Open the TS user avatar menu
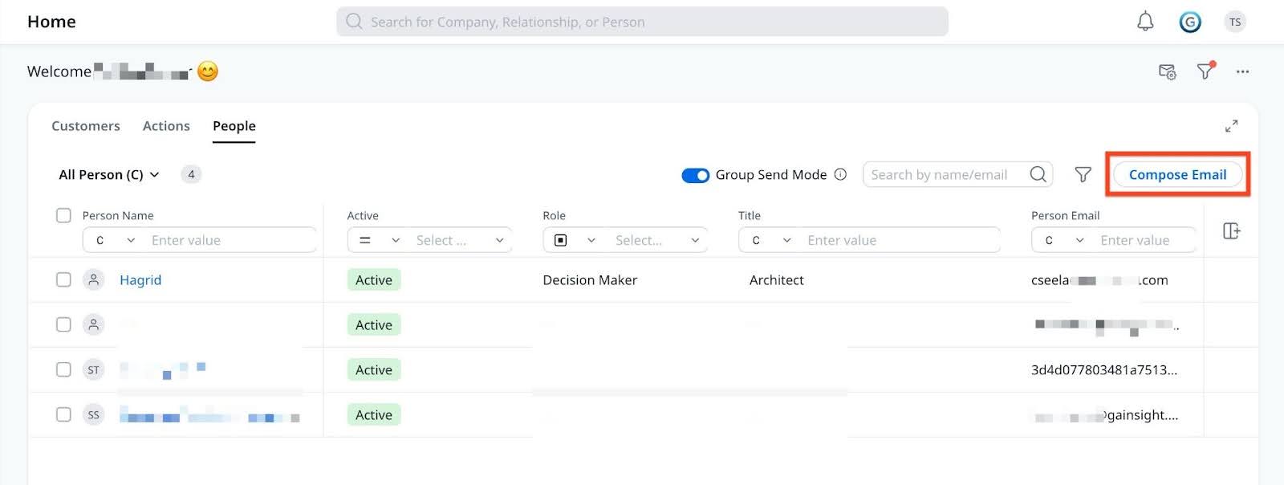The image size is (1284, 485). point(1235,22)
